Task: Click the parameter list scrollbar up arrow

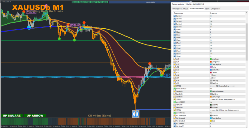Action: point(247,13)
